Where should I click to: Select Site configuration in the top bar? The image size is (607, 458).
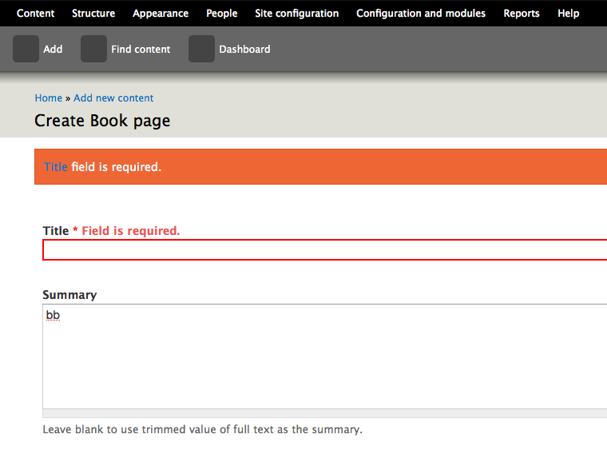[296, 14]
